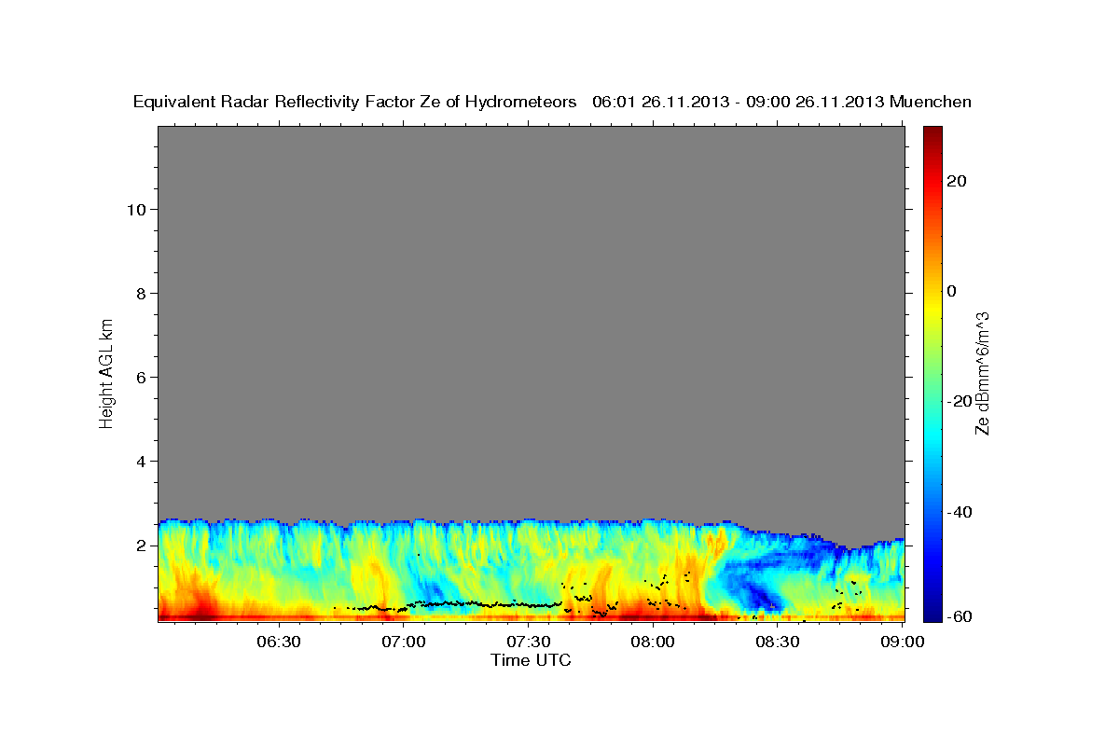The height and width of the screenshot is (746, 1119).
Task: Click the colorbar label 'Ze dBmm^6/m^3'
Action: (982, 373)
